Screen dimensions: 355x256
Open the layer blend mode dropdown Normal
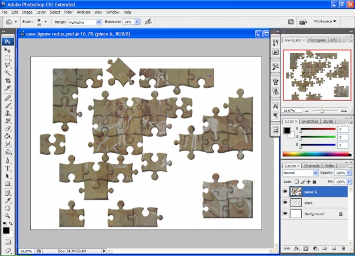click(300, 173)
